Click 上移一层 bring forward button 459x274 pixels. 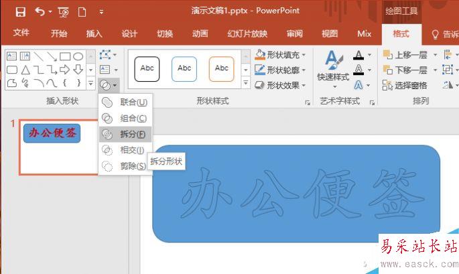[405, 55]
